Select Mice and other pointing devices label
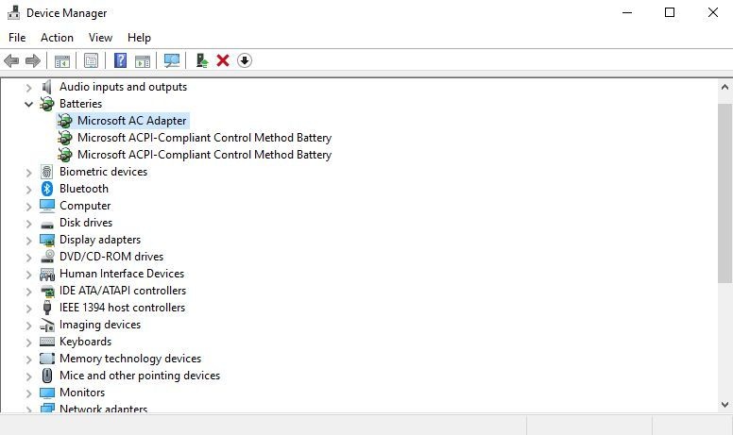Image resolution: width=733 pixels, height=435 pixels. (x=139, y=376)
